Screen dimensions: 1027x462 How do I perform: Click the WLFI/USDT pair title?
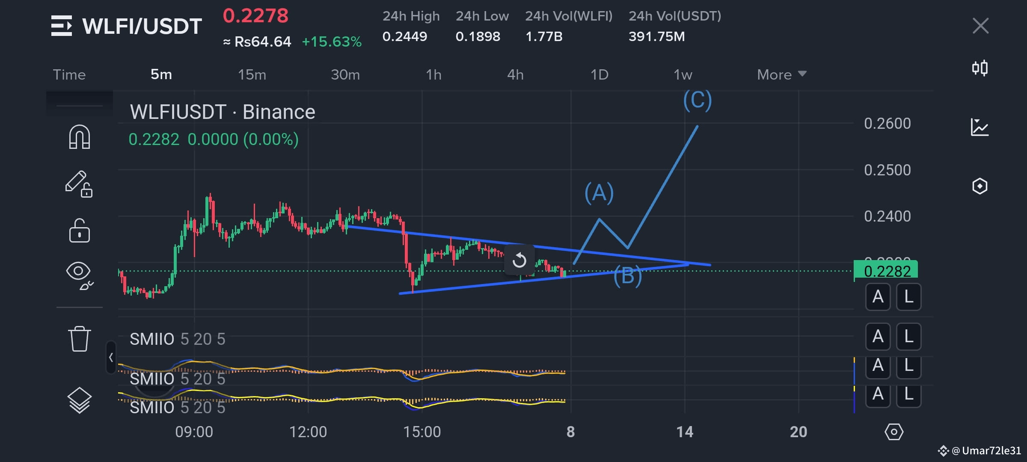tap(142, 26)
